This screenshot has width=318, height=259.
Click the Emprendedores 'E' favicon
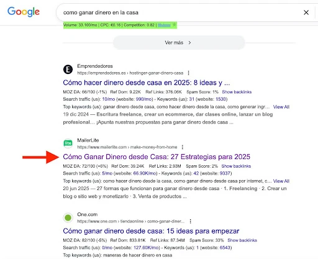(x=68, y=70)
